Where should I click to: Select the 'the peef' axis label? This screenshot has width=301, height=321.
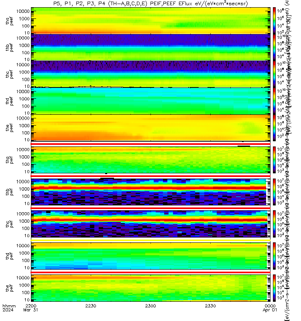click(x=9, y=128)
